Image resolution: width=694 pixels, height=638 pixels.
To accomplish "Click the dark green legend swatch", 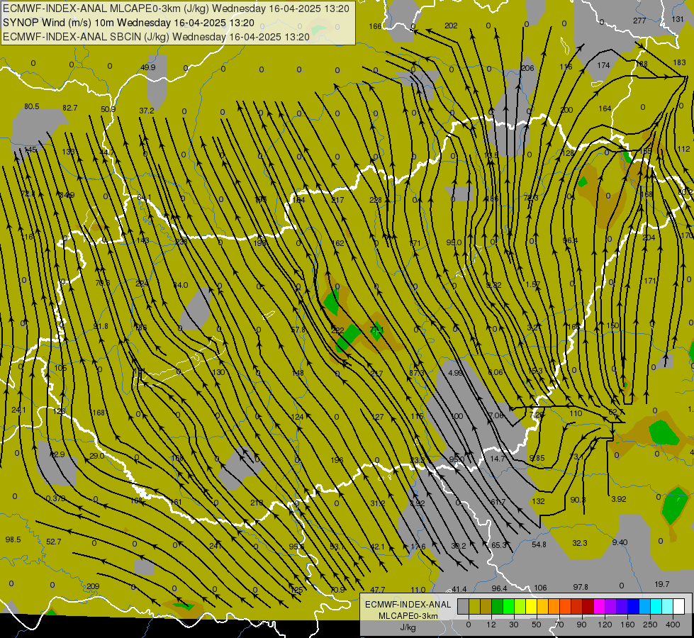I will tap(497, 606).
